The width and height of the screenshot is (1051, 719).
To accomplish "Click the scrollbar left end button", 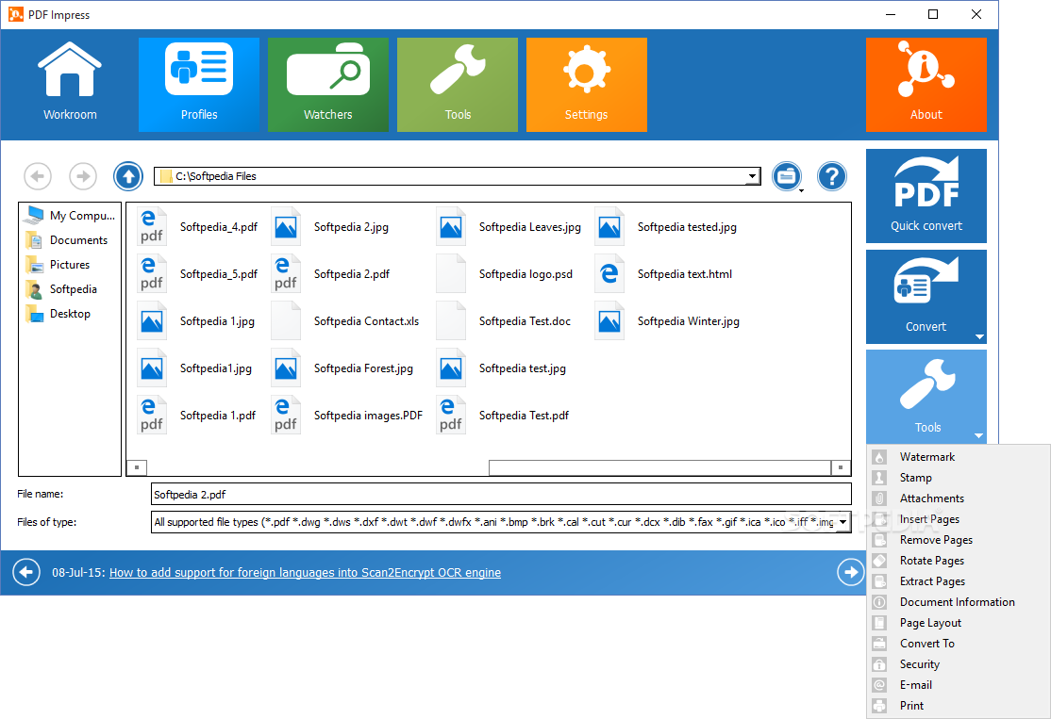I will [x=137, y=467].
